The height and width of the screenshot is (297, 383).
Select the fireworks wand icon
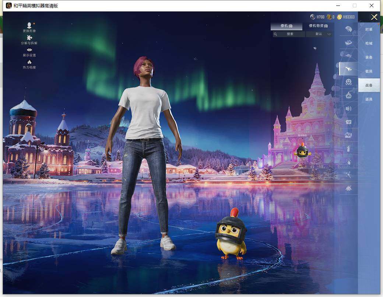coord(348,175)
